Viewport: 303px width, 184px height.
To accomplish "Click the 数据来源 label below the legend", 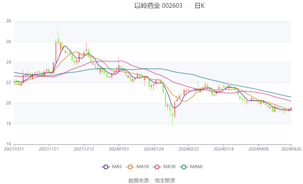I will pos(139,180).
